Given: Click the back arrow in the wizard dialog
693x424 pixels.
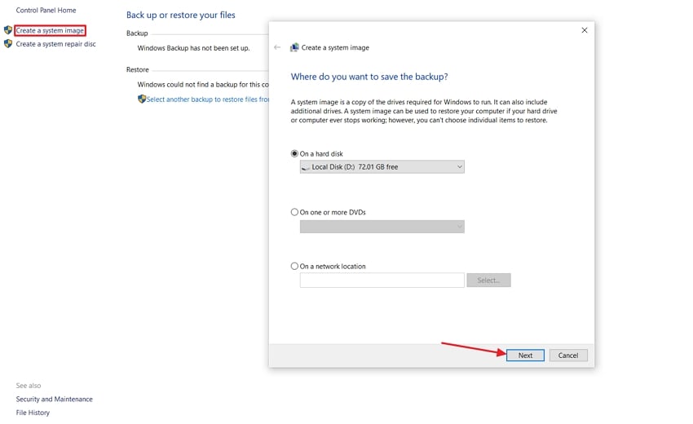Looking at the screenshot, I should [x=277, y=47].
